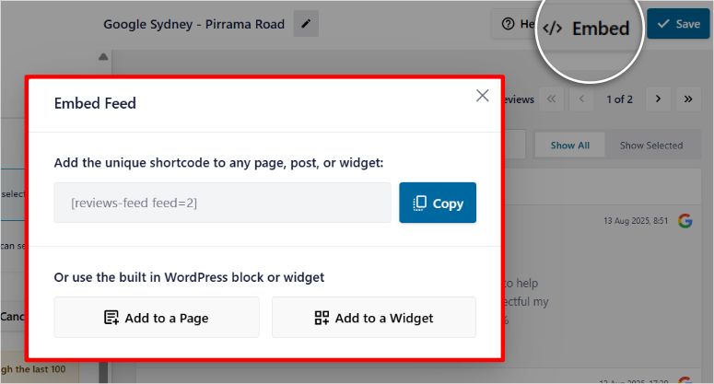Click the Google Sydney - Pirrama Road title
Screen dimensions: 714x384
[x=194, y=24]
